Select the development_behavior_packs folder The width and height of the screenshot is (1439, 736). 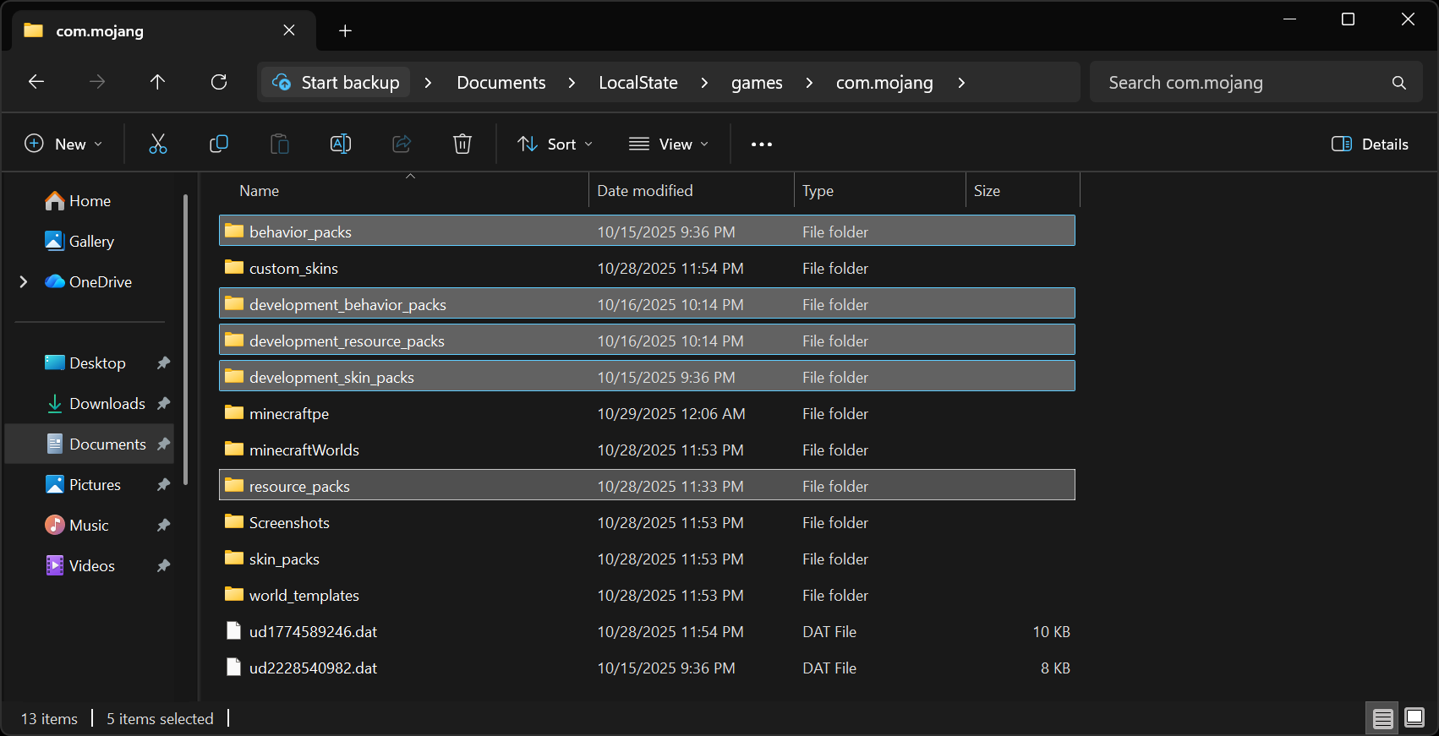(x=647, y=303)
